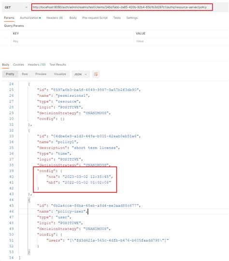Image resolution: width=229 pixels, height=261 pixels.
Task: Select the Visualize view button
Action: 60,74
